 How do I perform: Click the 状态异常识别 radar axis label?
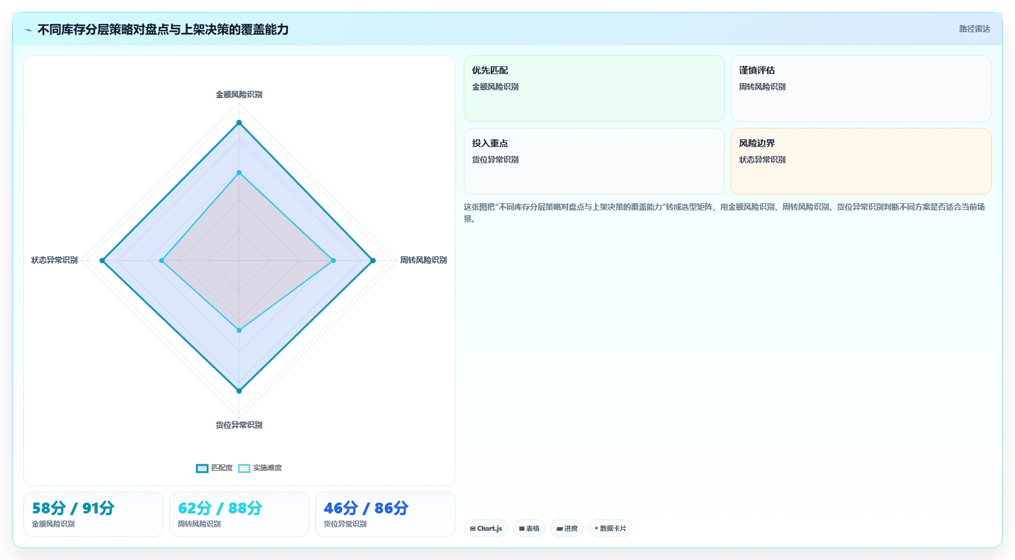[54, 260]
